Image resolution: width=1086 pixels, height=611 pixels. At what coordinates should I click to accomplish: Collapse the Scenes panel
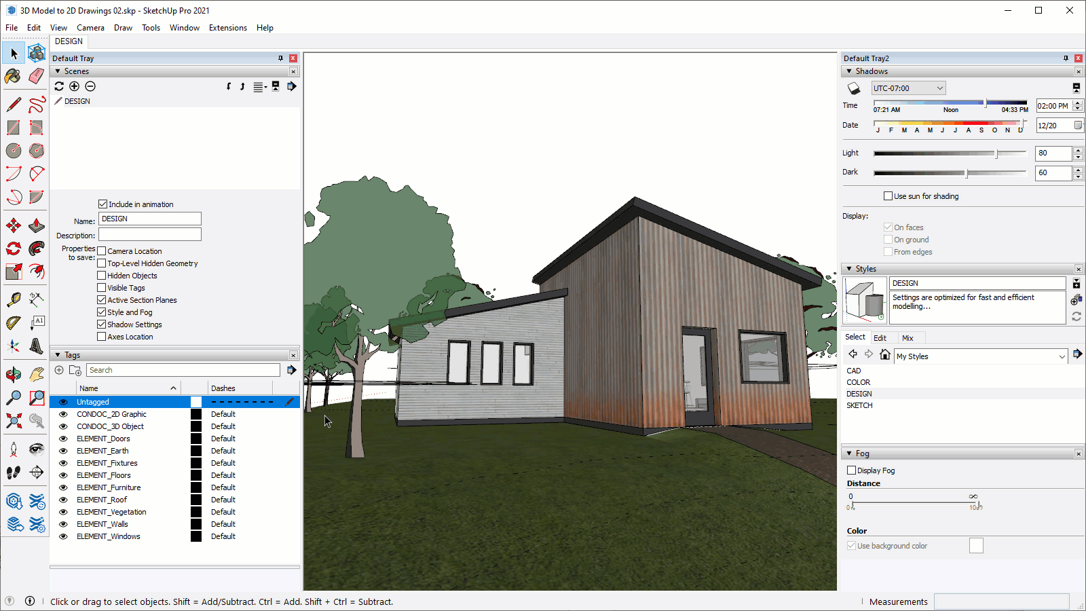58,71
